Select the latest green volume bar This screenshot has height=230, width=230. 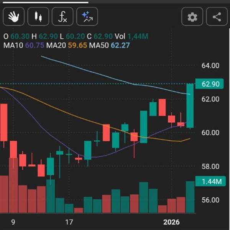point(190,197)
